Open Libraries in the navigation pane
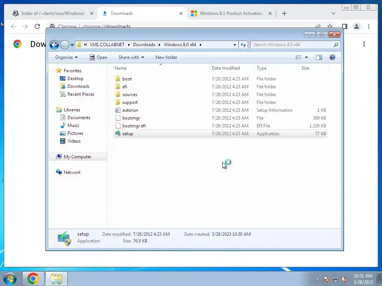The height and width of the screenshot is (286, 382). coord(72,110)
